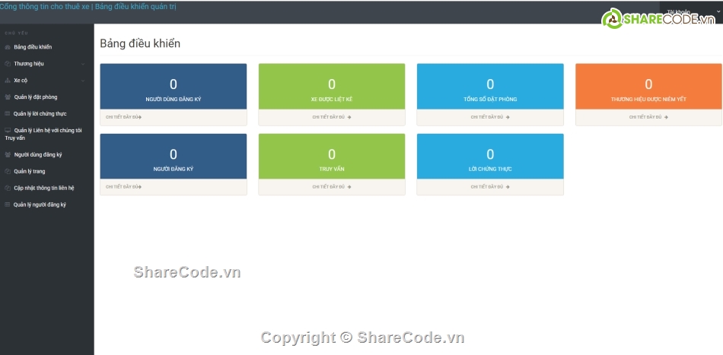The height and width of the screenshot is (355, 723).
Task: Click the THƯƠNG HIỆU ĐƯỢC NIÊM YẾT label
Action: click(x=648, y=100)
